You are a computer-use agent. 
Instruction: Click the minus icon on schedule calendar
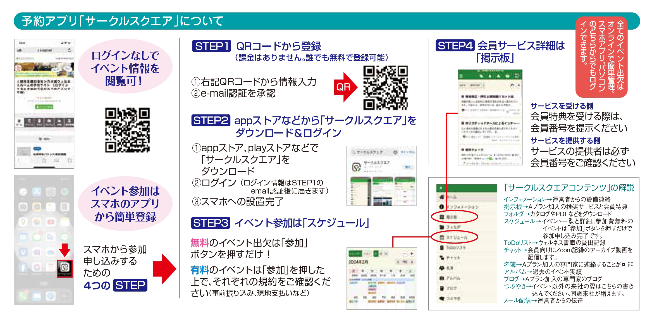405,254
